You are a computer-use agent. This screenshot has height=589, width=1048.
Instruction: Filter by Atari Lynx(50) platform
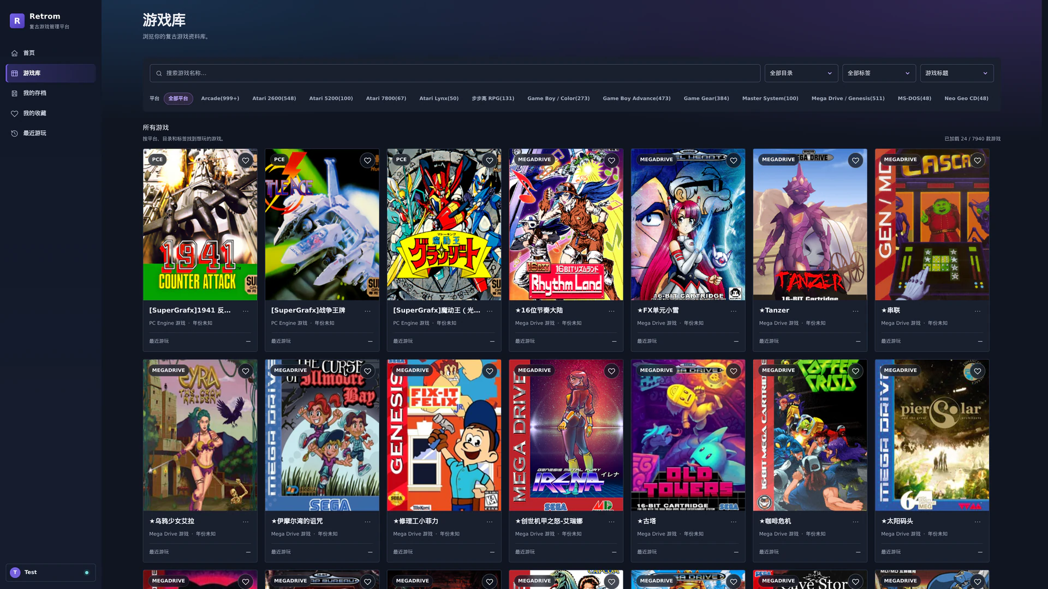(x=439, y=99)
